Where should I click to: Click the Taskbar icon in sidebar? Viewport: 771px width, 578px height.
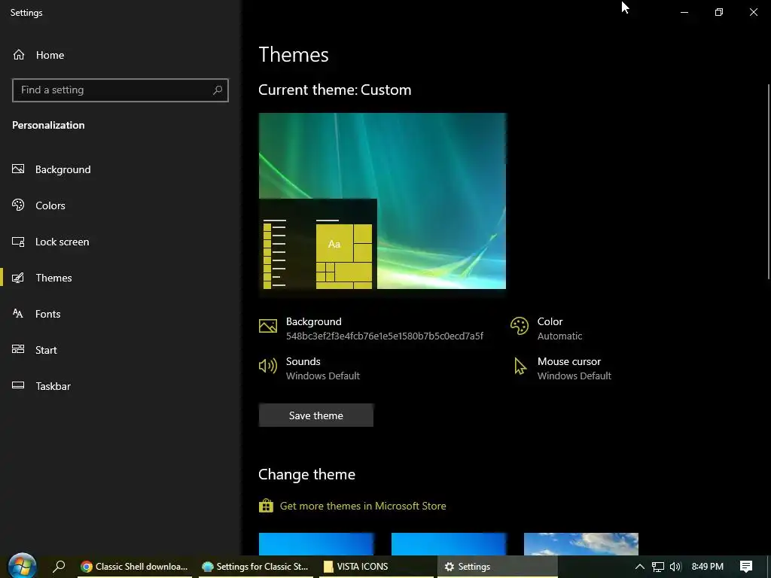coord(18,385)
